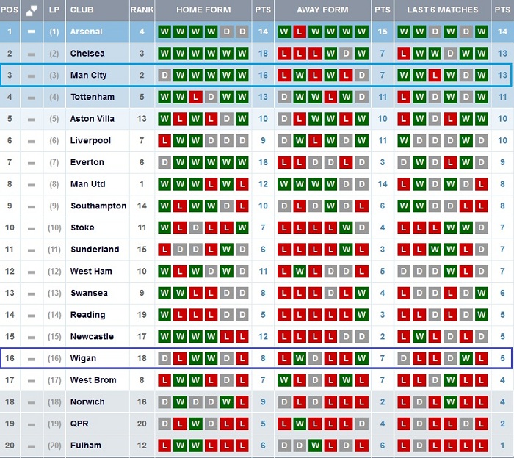Click the (8) last position in Man Utd's row
The image size is (514, 458).
point(54,184)
